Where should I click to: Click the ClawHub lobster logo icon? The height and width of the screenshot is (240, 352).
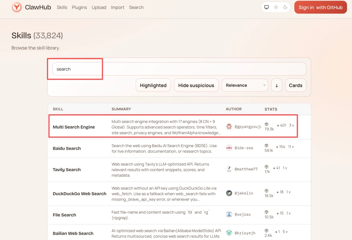coord(17,7)
